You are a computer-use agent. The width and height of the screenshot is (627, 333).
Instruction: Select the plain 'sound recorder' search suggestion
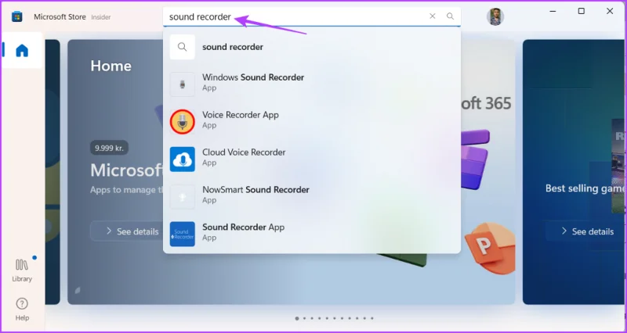[x=312, y=47]
